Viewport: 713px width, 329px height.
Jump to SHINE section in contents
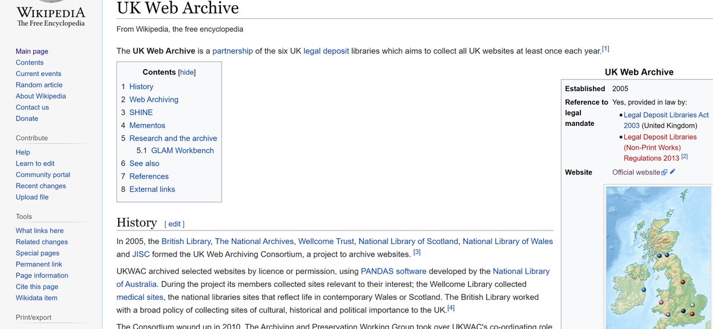pos(141,113)
